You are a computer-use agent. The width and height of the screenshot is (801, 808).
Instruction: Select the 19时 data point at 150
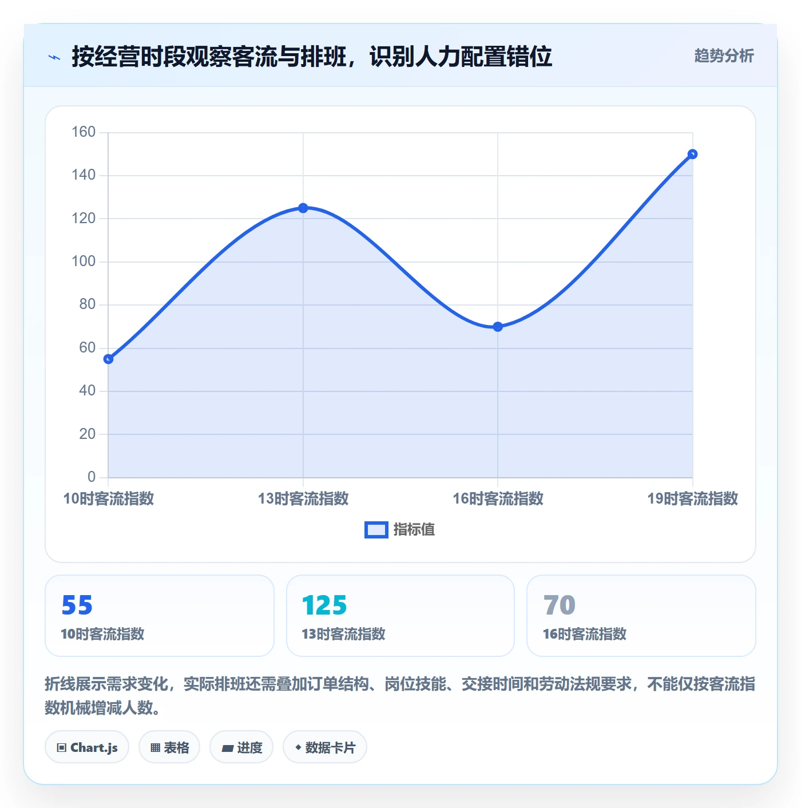(x=692, y=155)
